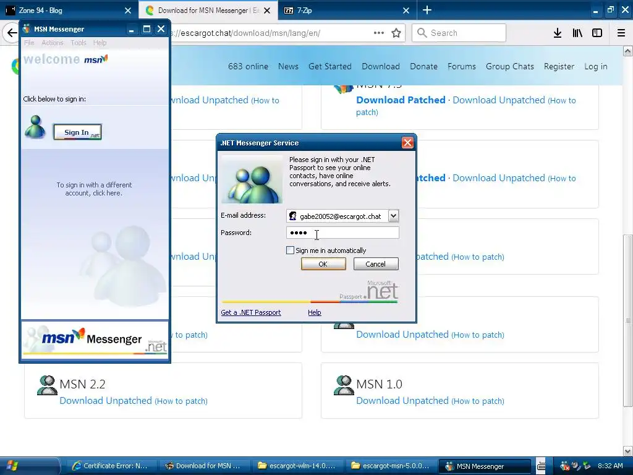Click Download Patched for MSN 7.5

tap(401, 100)
